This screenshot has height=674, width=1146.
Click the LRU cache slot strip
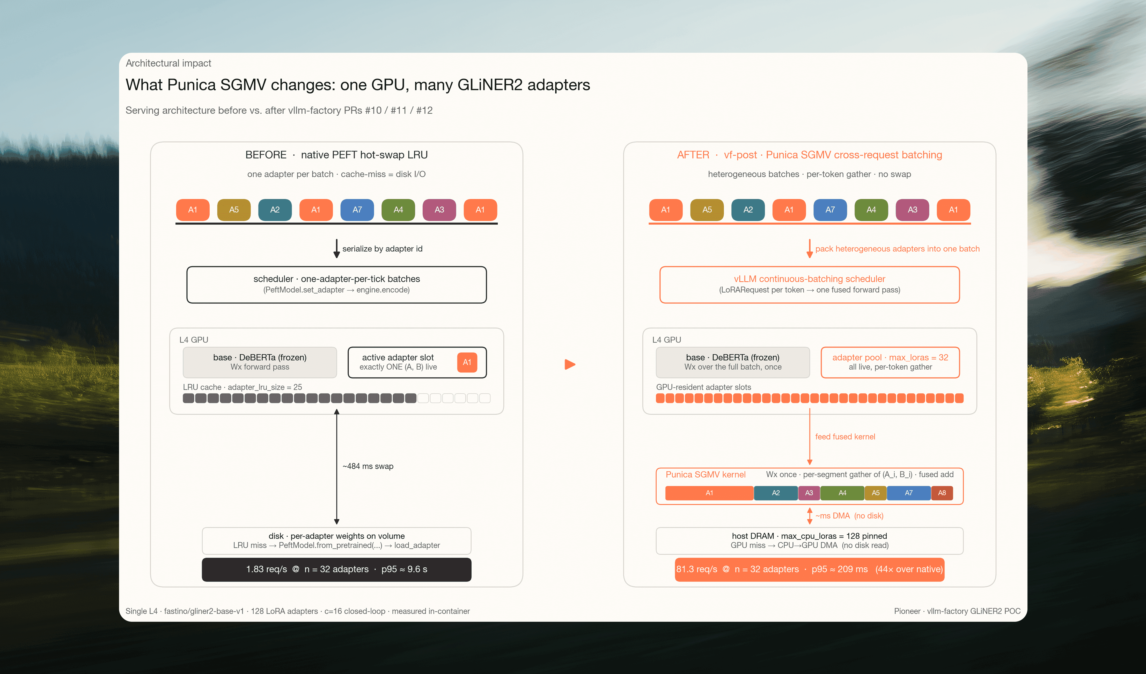coord(336,399)
